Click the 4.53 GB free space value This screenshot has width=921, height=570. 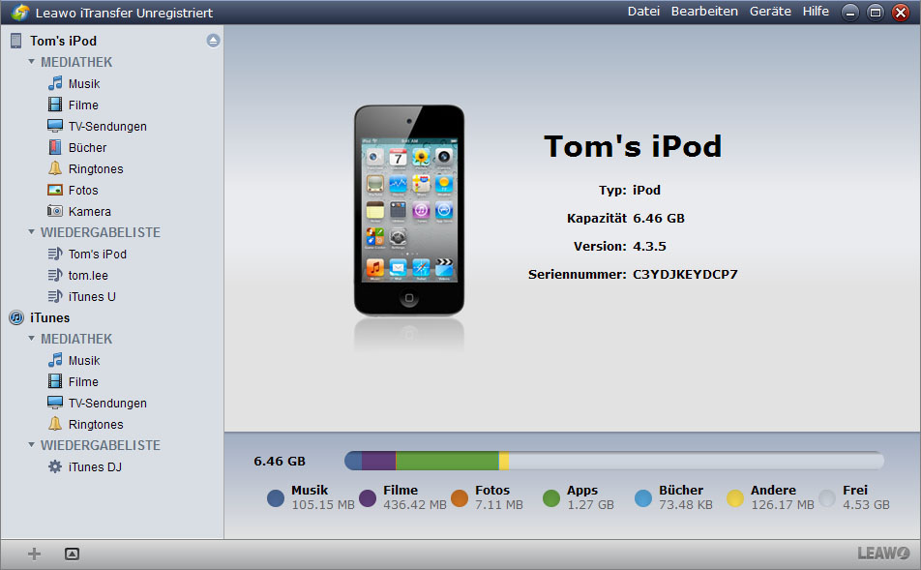click(x=866, y=505)
